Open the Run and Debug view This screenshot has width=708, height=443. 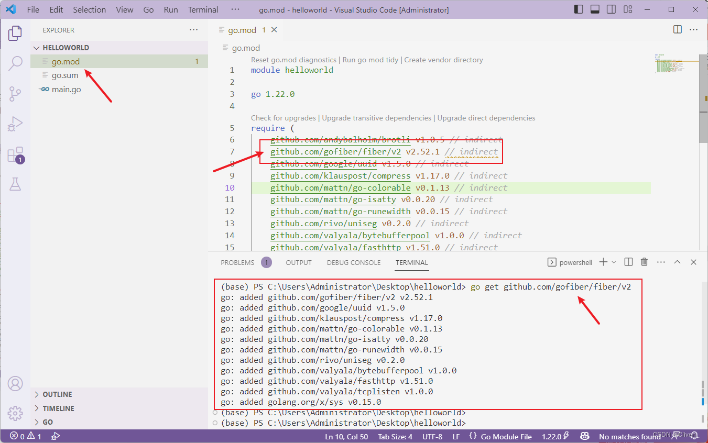(15, 125)
